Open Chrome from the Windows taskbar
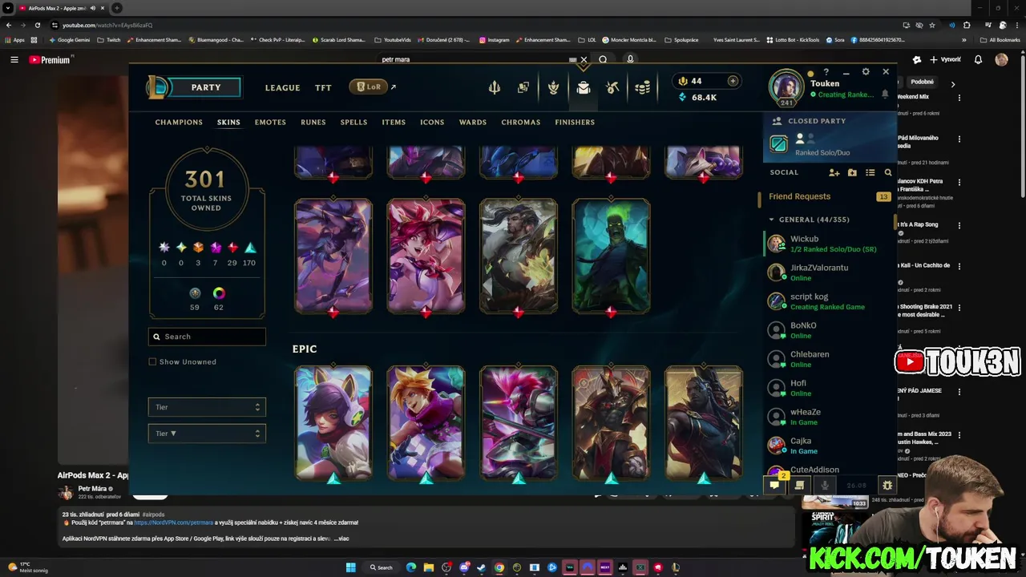The height and width of the screenshot is (577, 1026). pos(499,567)
